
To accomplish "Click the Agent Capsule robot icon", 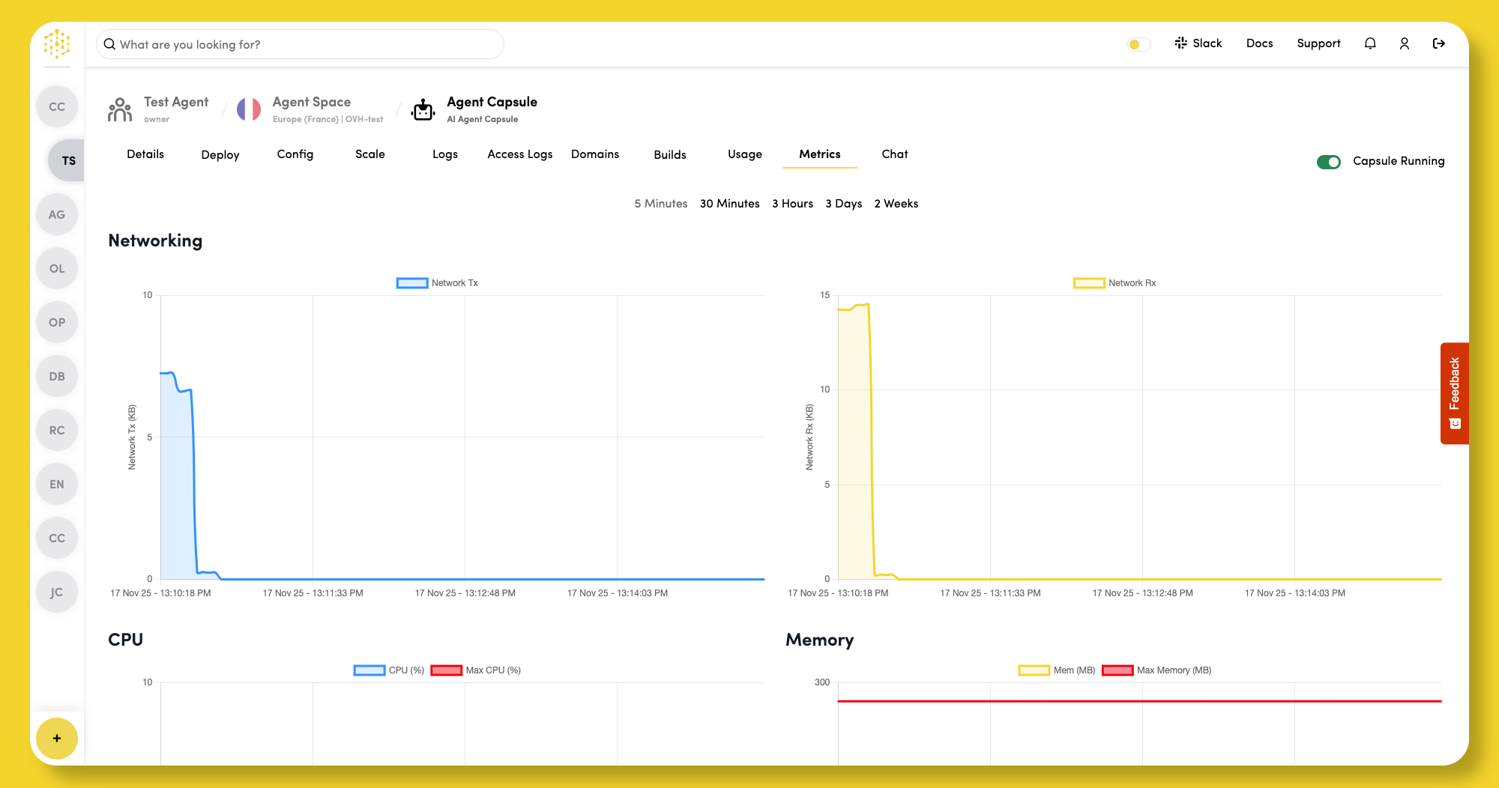I will click(423, 110).
